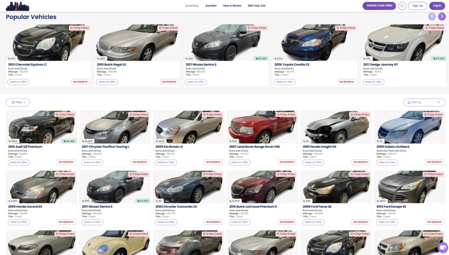Click the NO RESERVE badge on Buick Regal

(x=170, y=82)
